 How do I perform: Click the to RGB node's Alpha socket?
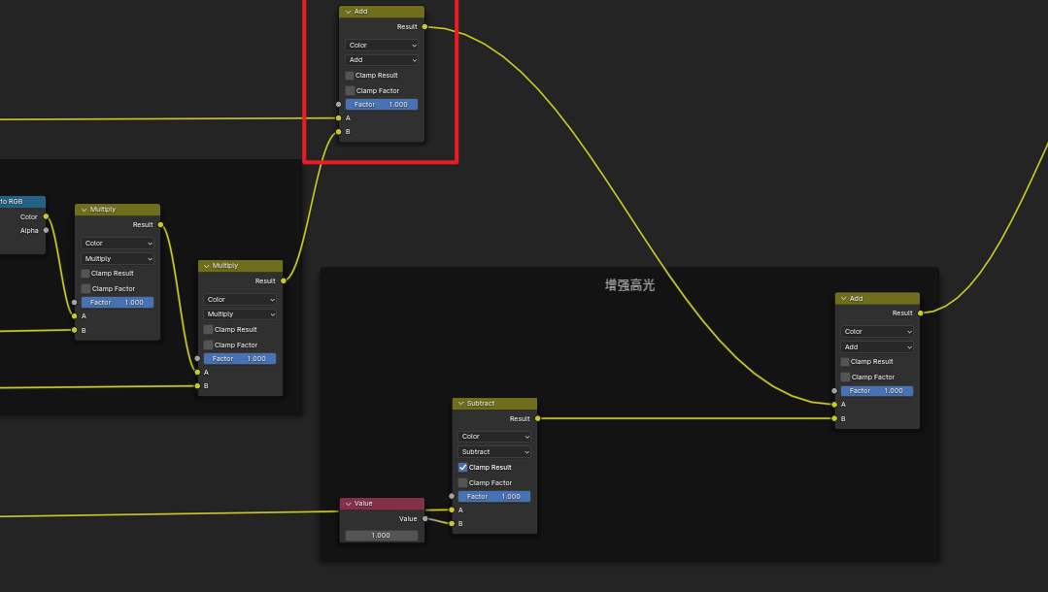[x=46, y=230]
